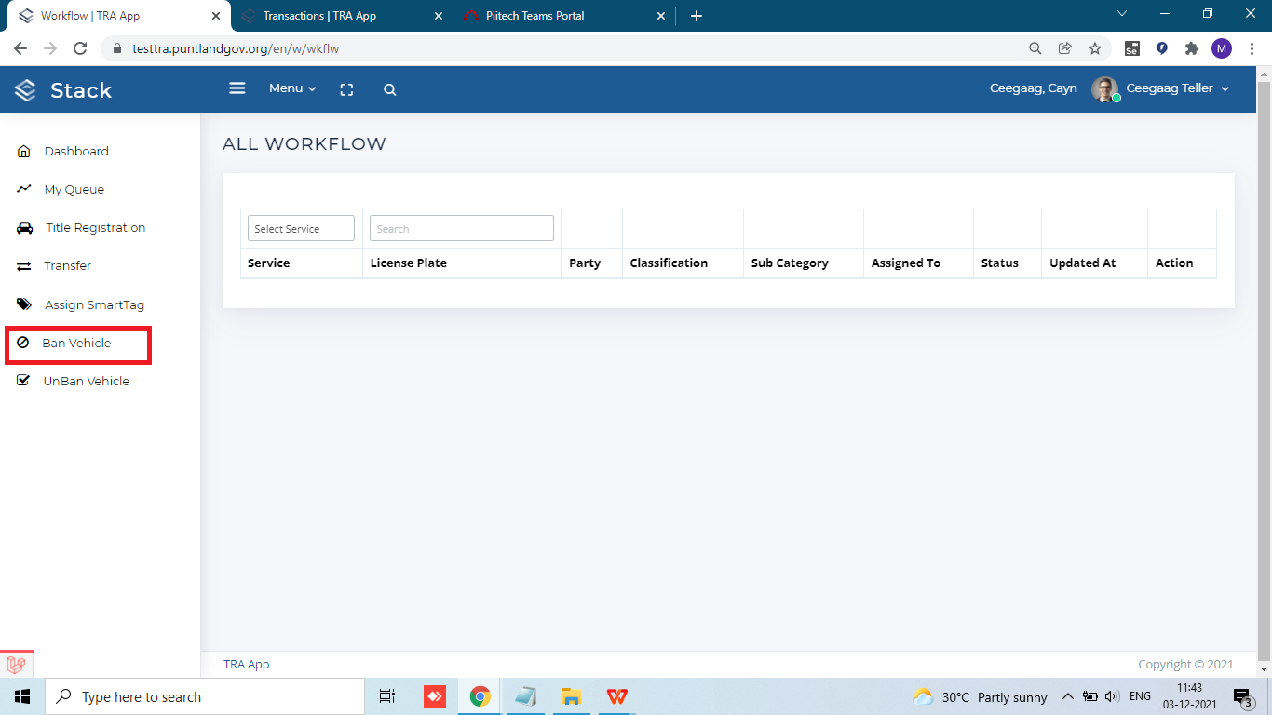Reload the page
This screenshot has width=1272, height=715.
coord(80,48)
